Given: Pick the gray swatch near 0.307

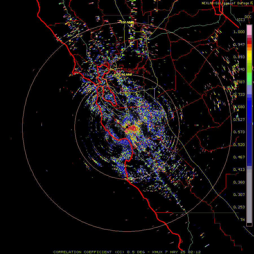Looking at the screenshot, I should pos(249,196).
